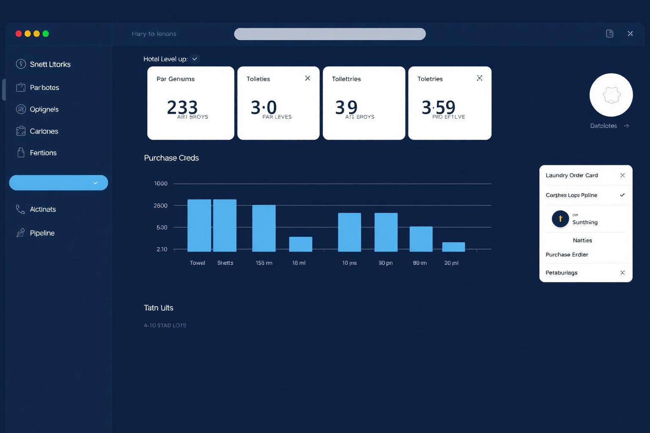Open the blue sidebar dropdown
Screen dimensions: 650x433
pos(58,183)
